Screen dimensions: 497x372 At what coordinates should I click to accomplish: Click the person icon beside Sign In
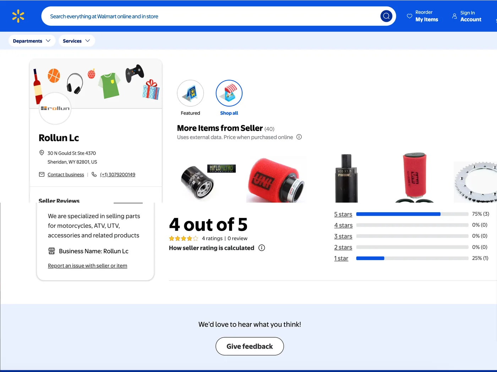pos(454,16)
